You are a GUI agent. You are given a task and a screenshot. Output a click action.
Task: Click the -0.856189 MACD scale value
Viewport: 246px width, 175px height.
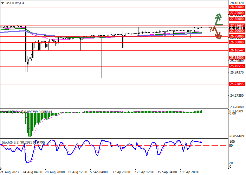coord(237,136)
